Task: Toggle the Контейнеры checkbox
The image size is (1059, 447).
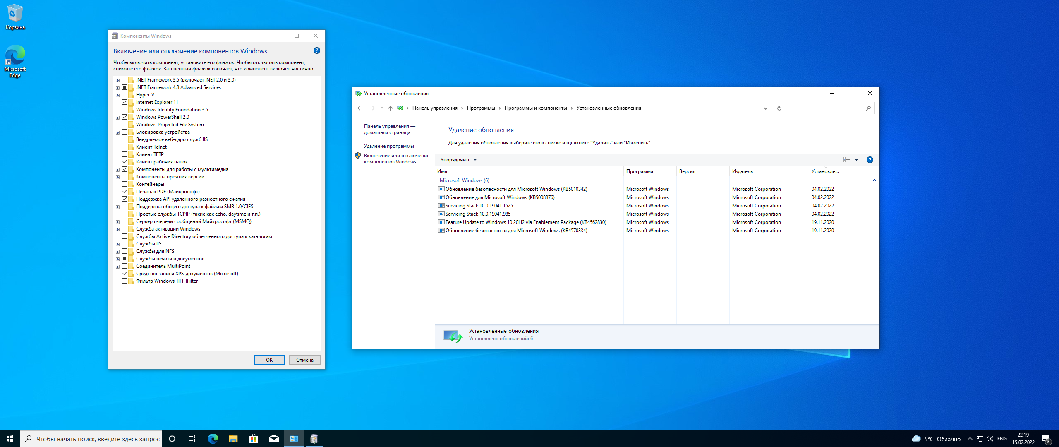Action: coord(125,184)
